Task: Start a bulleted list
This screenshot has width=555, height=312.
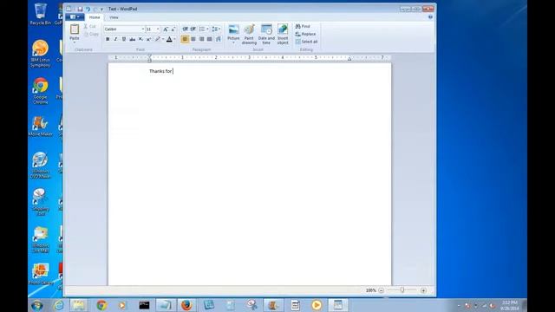Action: pos(202,29)
